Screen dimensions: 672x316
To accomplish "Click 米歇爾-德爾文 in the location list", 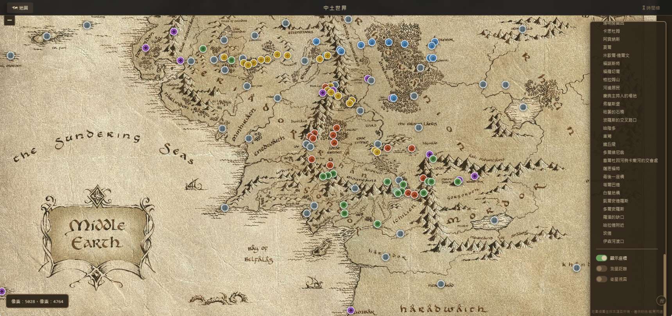I will tap(616, 55).
